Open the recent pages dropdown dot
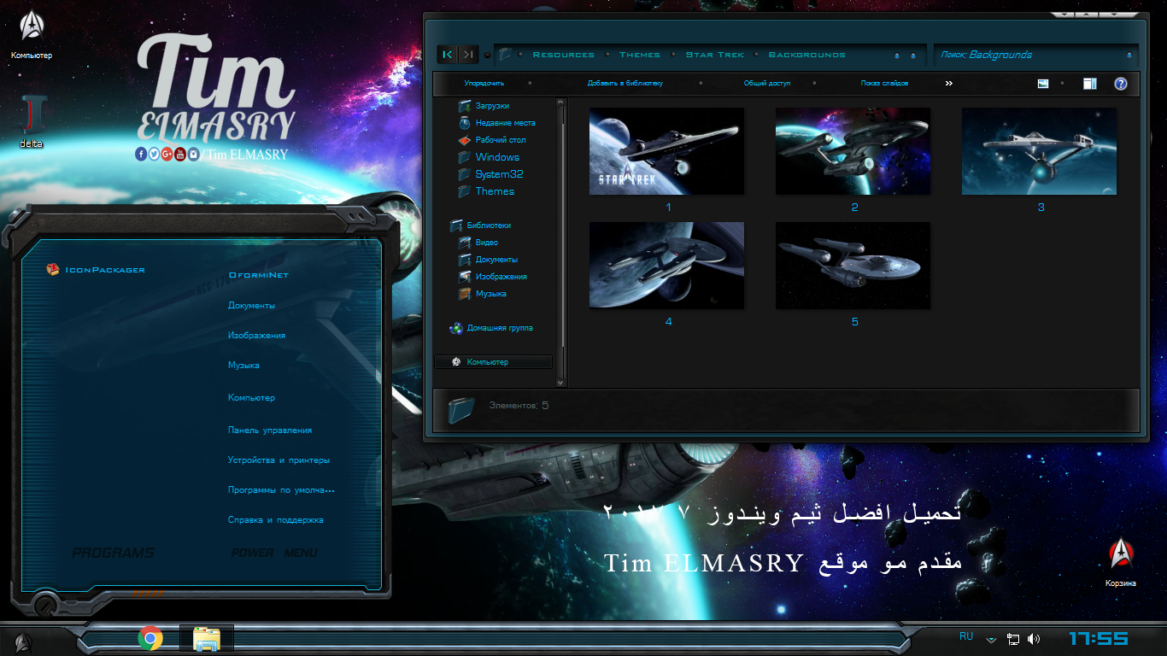 [x=487, y=55]
